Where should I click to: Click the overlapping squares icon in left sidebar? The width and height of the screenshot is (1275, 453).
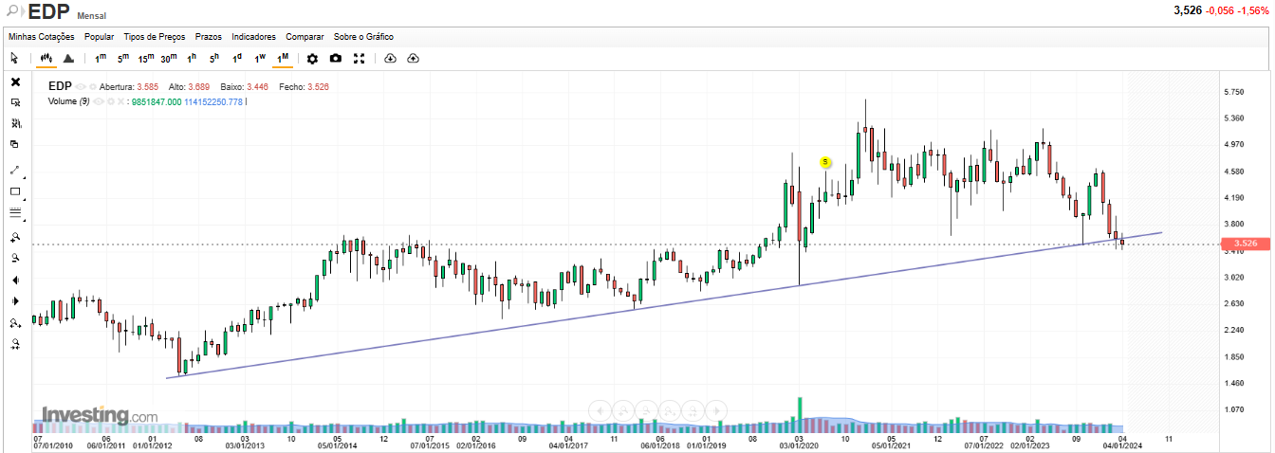point(15,144)
